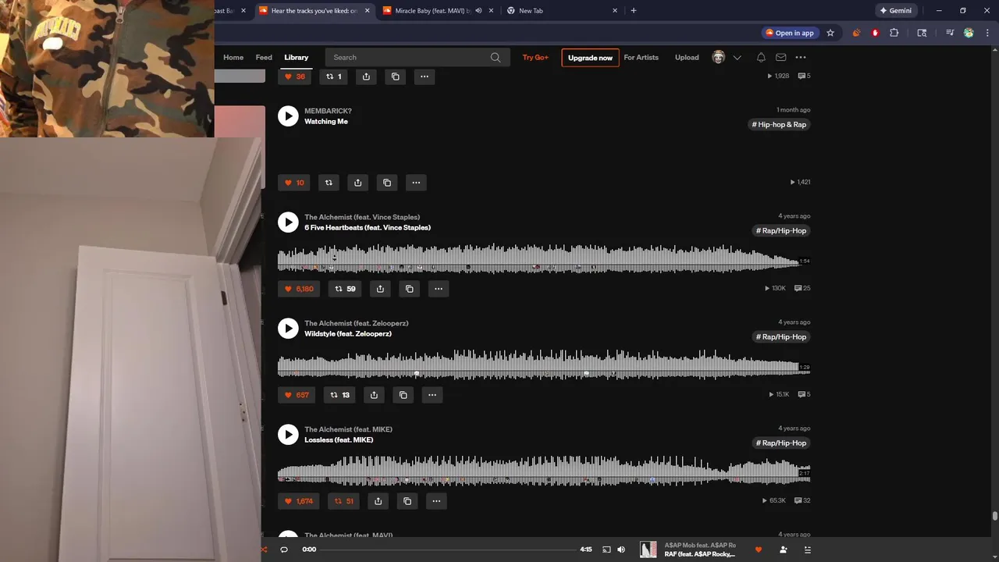Open RAF track artwork in player
Viewport: 999px width, 562px height.
(649, 550)
